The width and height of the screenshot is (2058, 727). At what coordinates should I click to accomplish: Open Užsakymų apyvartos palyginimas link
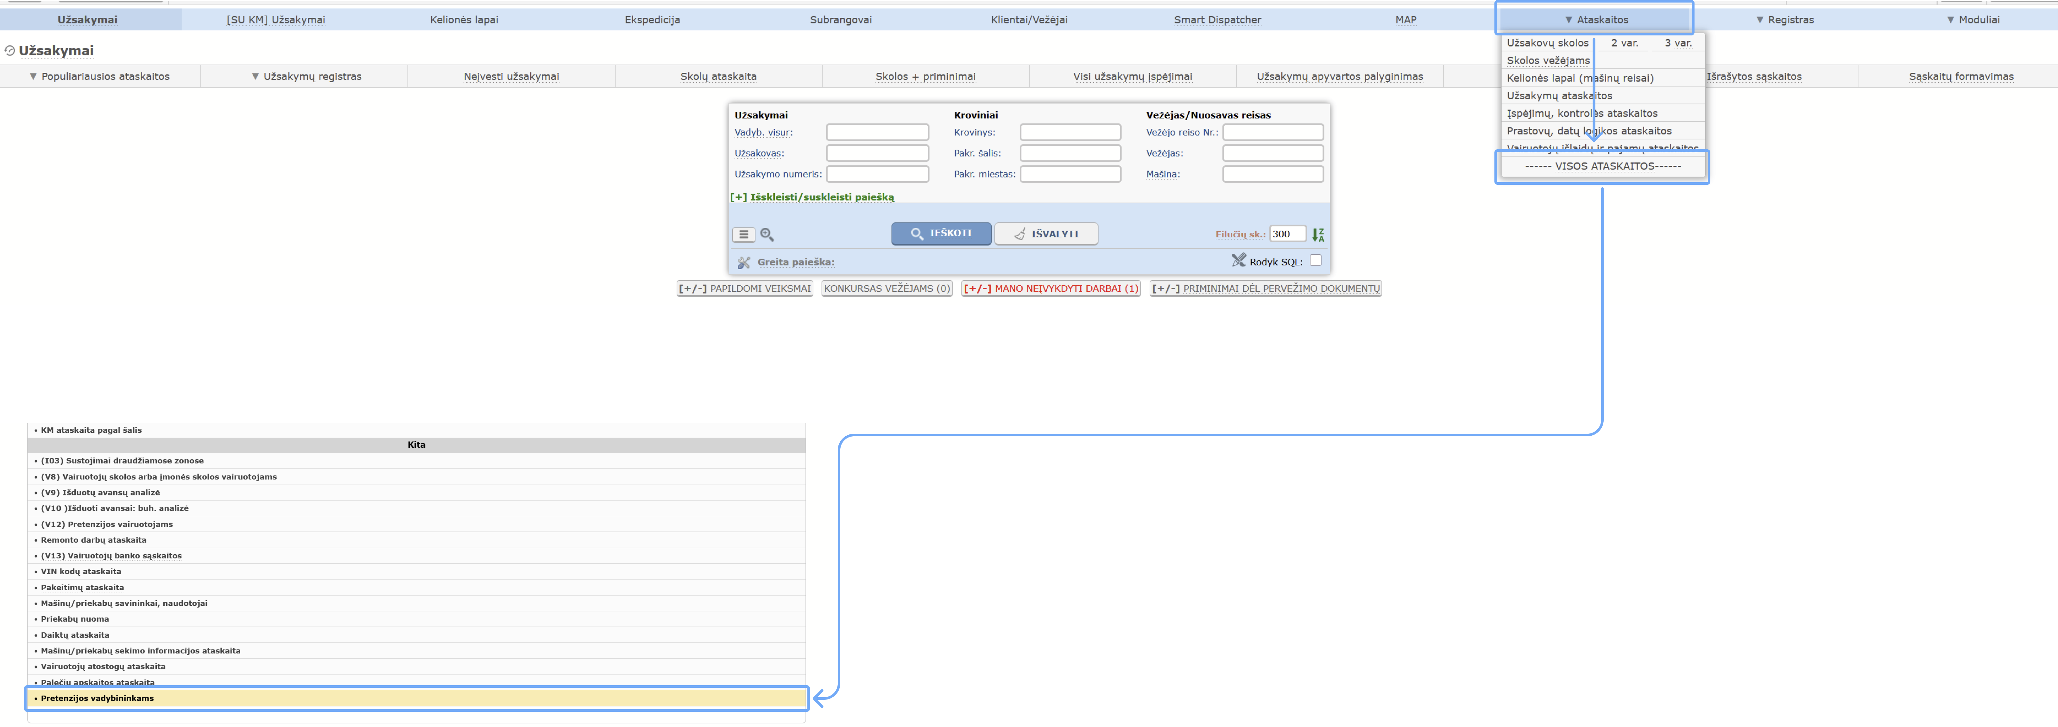tap(1340, 77)
